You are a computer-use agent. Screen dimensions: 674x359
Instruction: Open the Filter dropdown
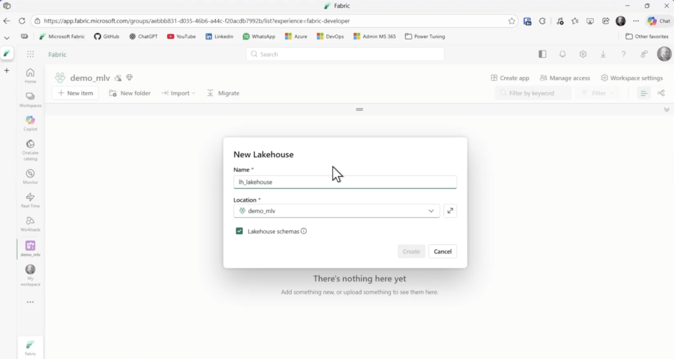[598, 93]
